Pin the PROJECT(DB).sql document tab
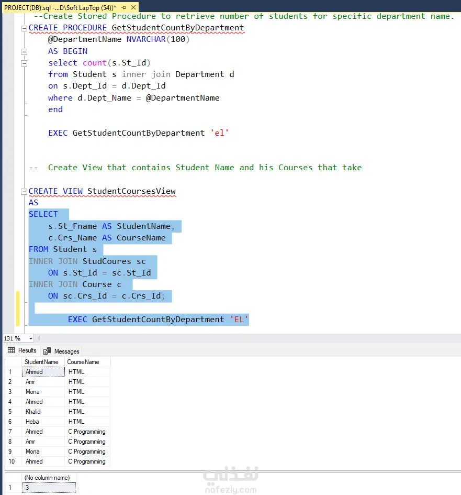This screenshot has height=495, width=461. click(x=123, y=7)
